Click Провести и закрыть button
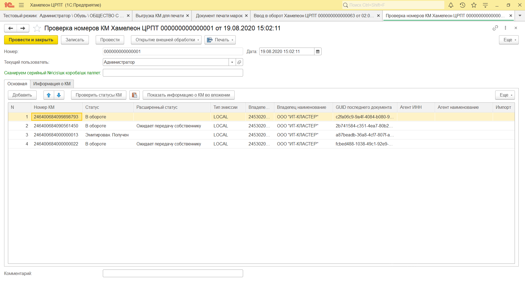Image resolution: width=525 pixels, height=281 pixels. pyautogui.click(x=31, y=40)
